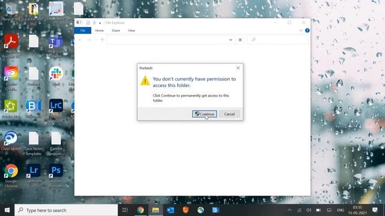The height and width of the screenshot is (216, 385).
Task: Select the Canned Responses file
Action: pyautogui.click(x=56, y=143)
